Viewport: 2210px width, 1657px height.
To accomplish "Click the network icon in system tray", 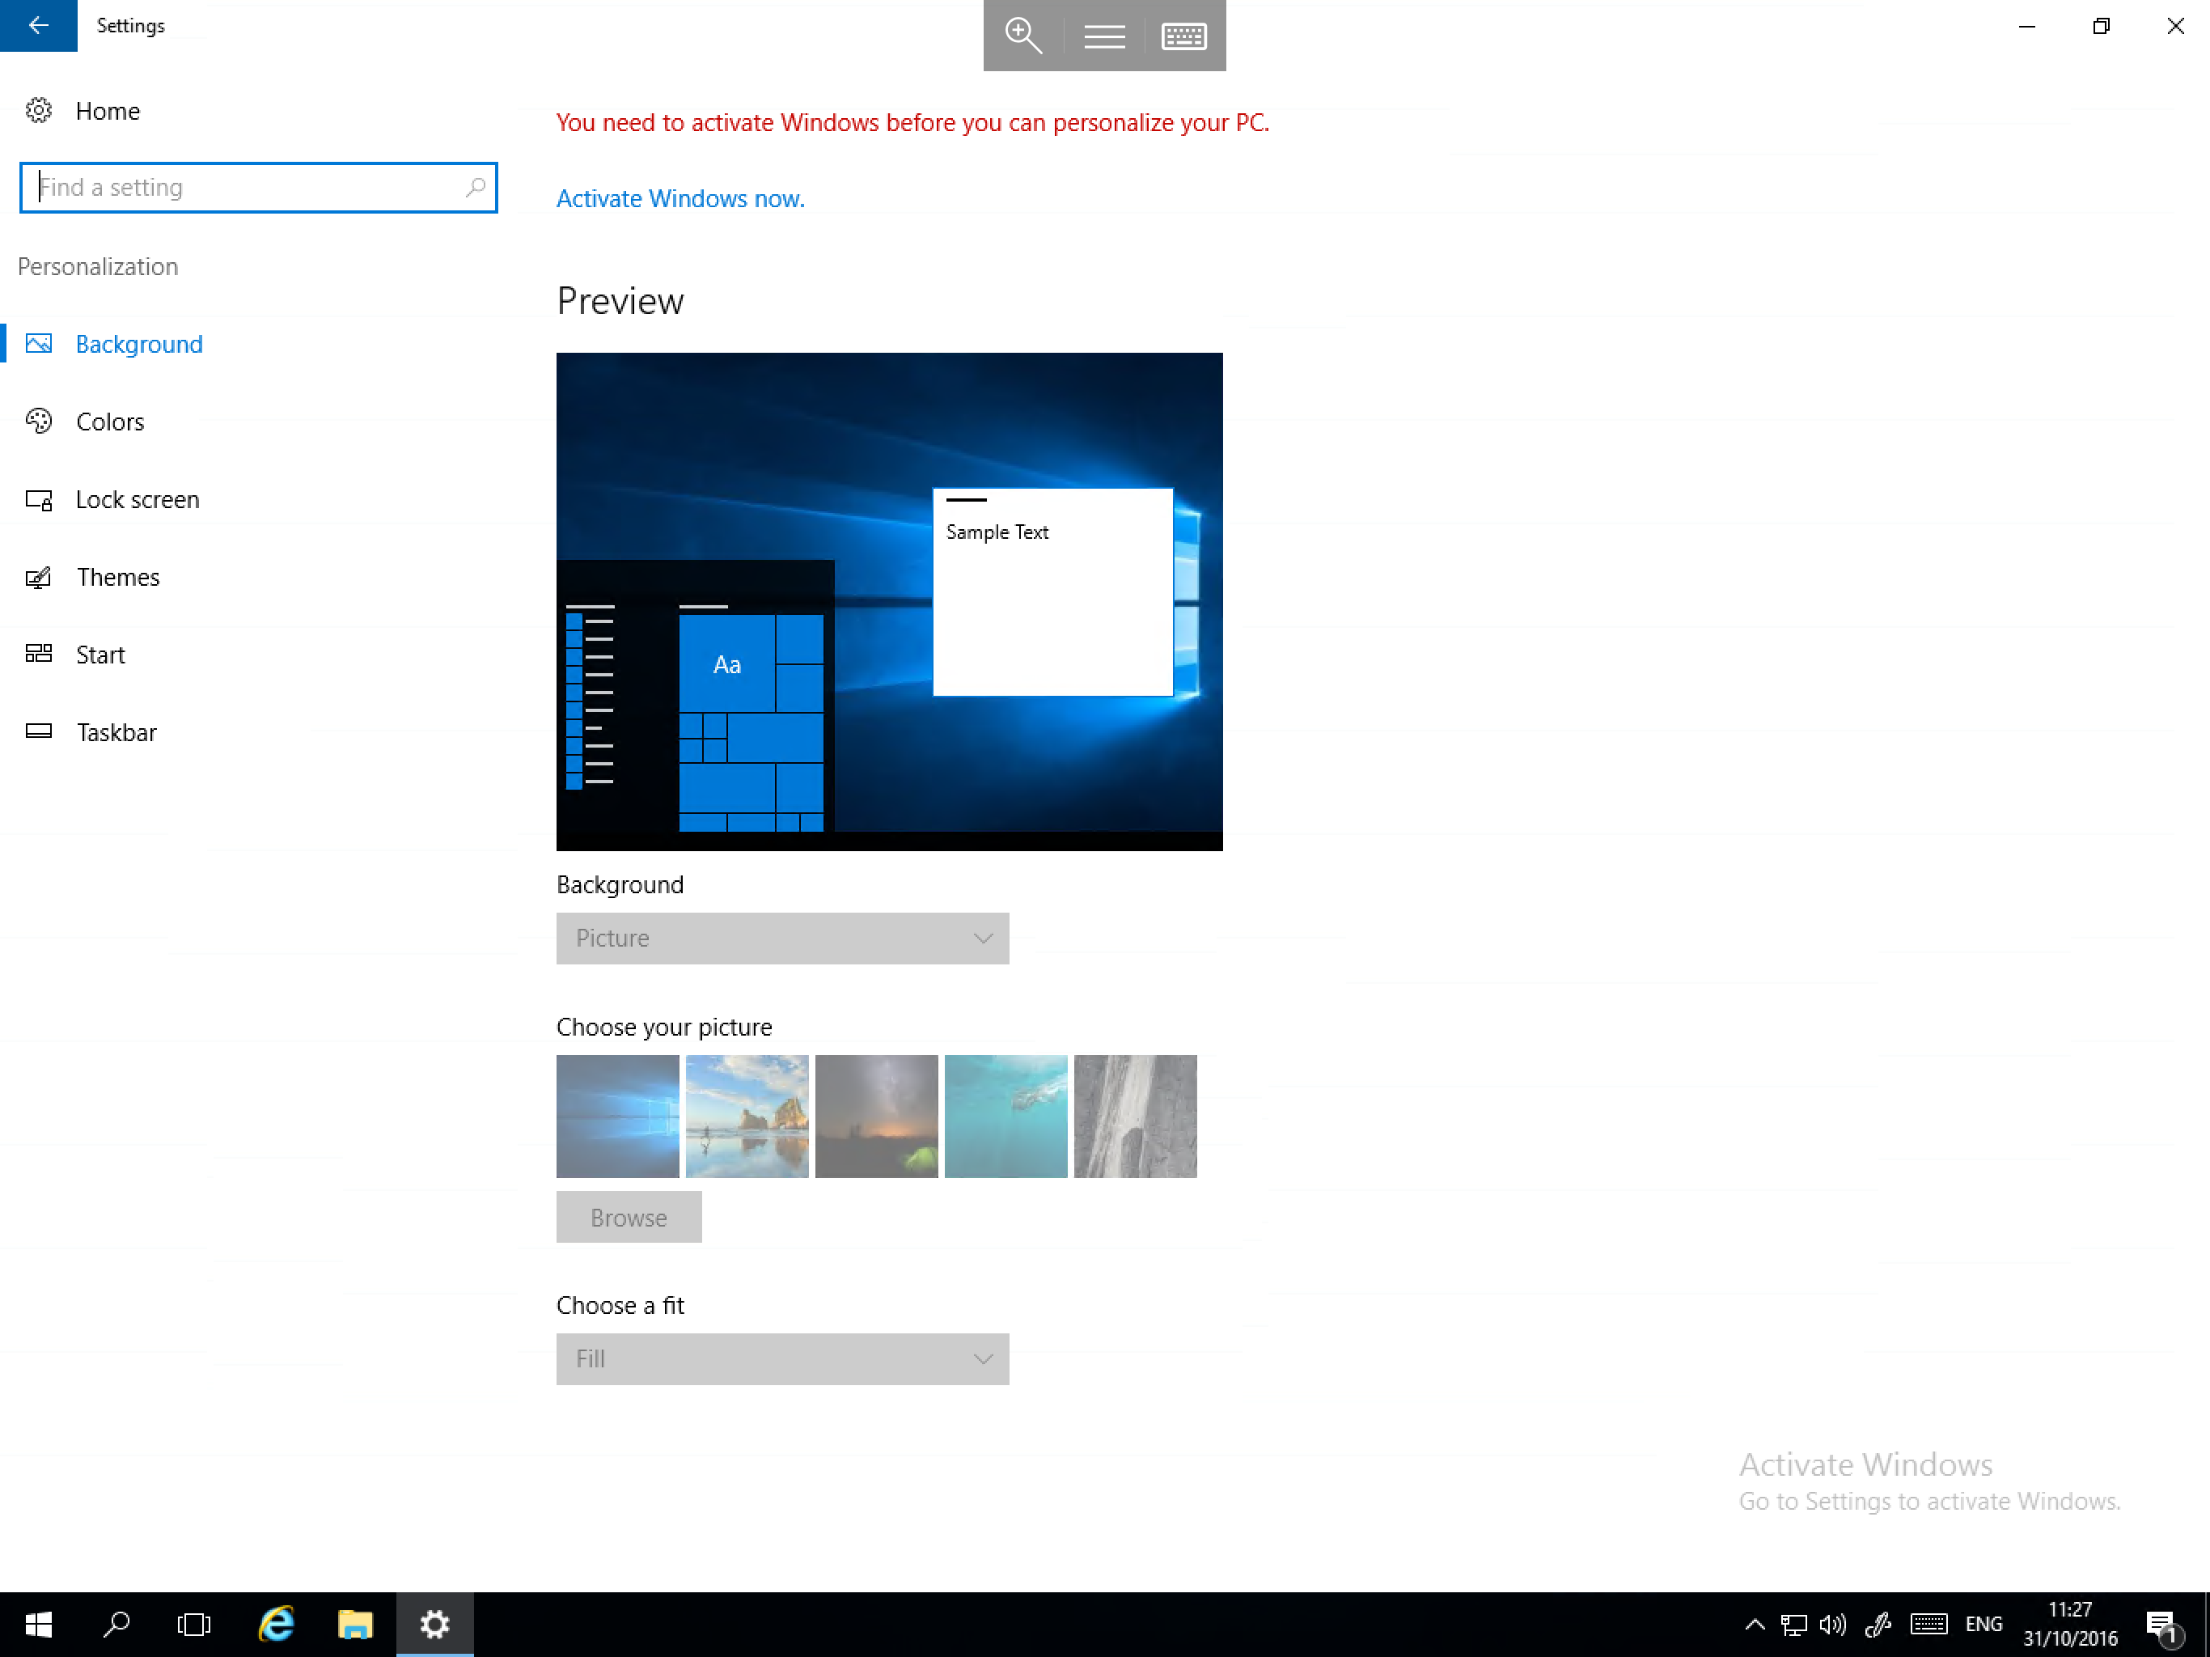I will (1793, 1624).
